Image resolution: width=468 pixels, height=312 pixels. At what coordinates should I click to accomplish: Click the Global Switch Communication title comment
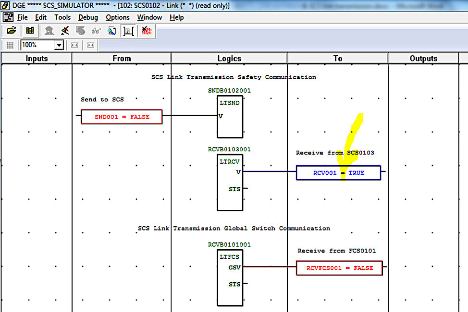(x=234, y=228)
